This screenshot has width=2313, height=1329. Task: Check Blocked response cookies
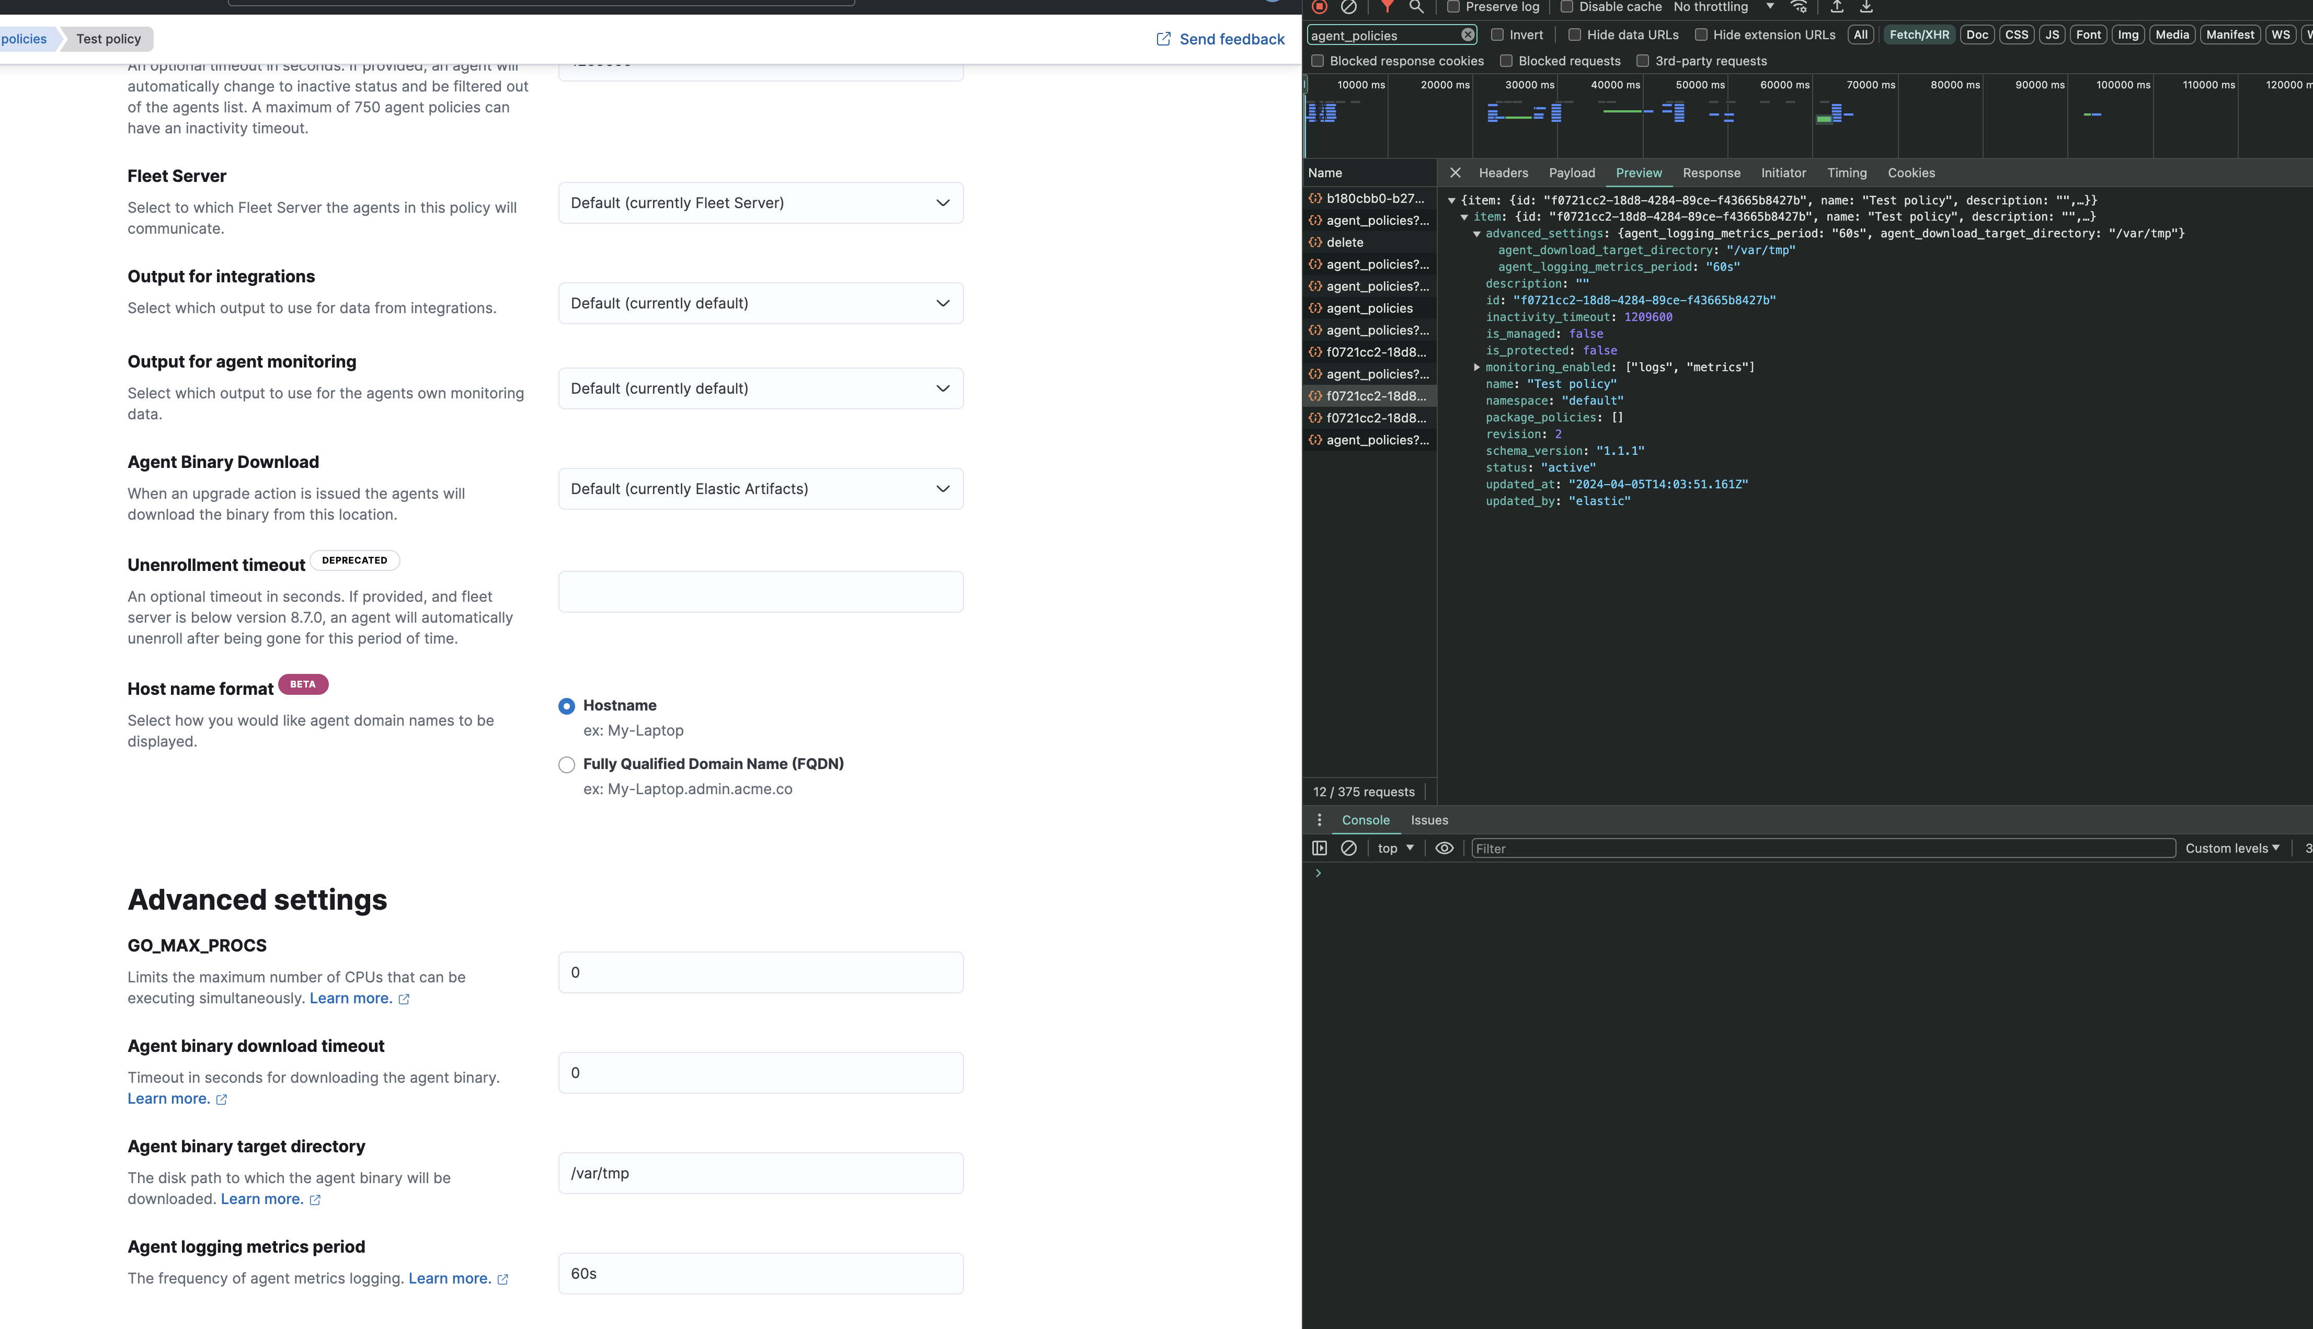pyautogui.click(x=1317, y=61)
